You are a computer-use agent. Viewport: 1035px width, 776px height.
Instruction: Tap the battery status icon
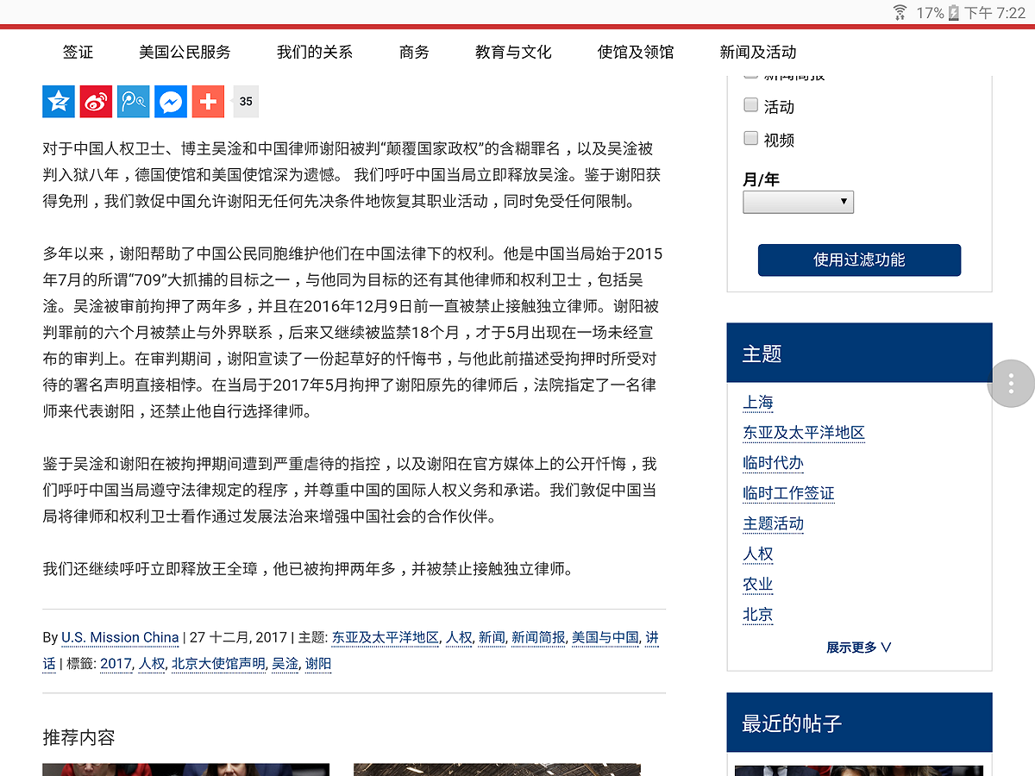click(953, 12)
